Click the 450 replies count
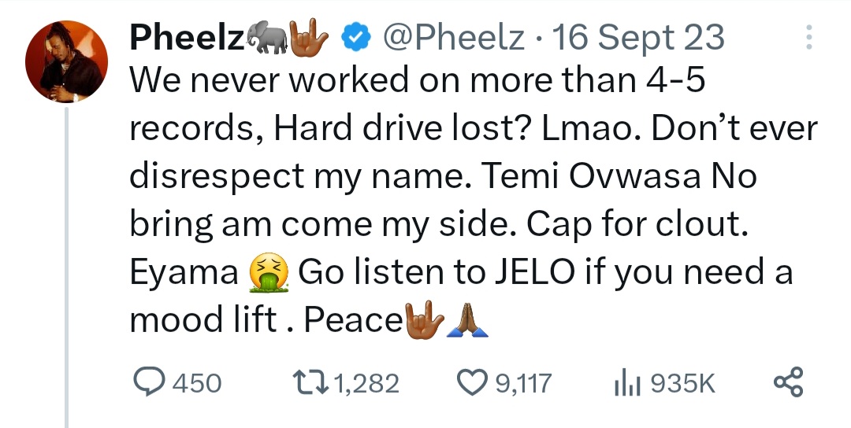The image size is (851, 428). point(196,384)
